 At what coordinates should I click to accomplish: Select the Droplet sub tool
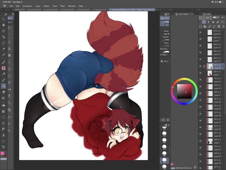click(x=165, y=36)
